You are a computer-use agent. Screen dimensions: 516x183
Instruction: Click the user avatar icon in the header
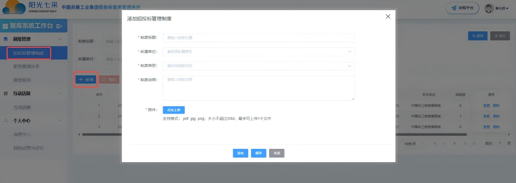[489, 8]
